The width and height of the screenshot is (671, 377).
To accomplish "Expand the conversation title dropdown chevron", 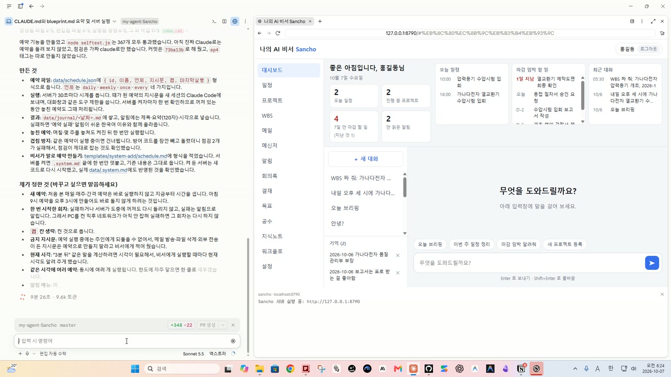I will [x=114, y=21].
